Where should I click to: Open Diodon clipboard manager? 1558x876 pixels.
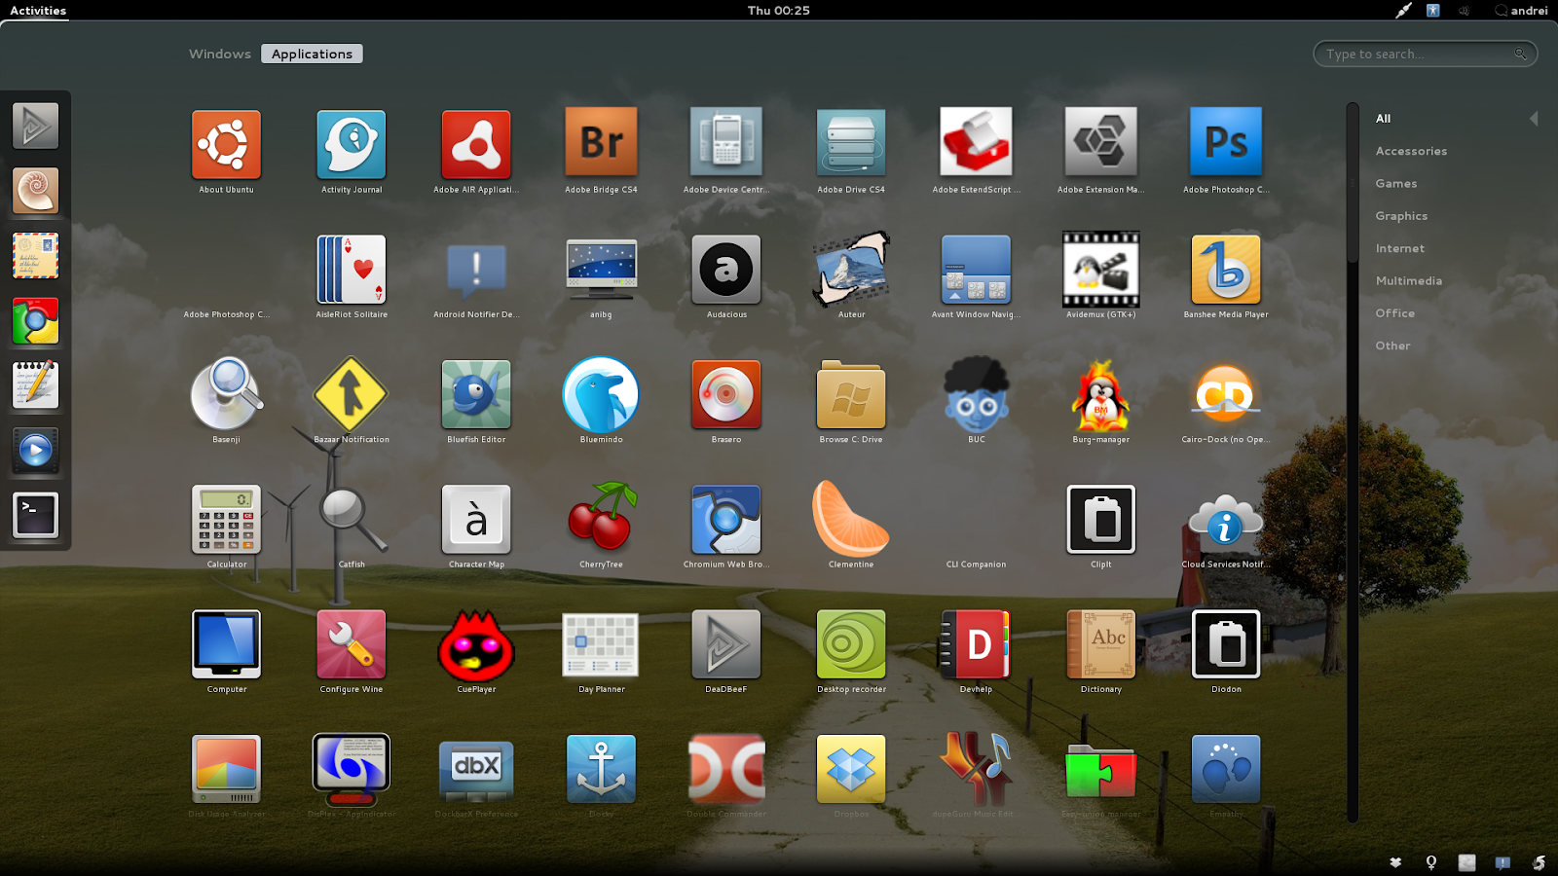[1226, 643]
